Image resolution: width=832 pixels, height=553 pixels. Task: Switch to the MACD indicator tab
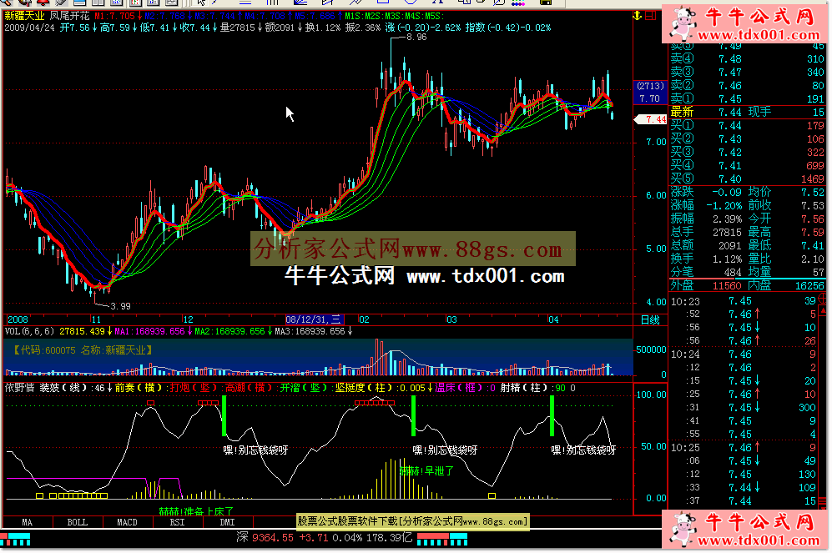128,522
